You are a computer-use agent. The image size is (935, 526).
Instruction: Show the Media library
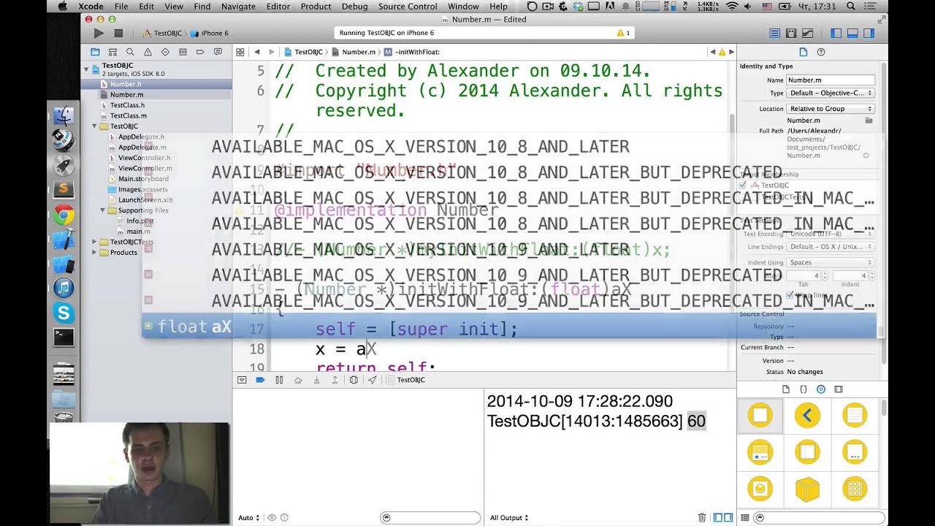pos(839,389)
